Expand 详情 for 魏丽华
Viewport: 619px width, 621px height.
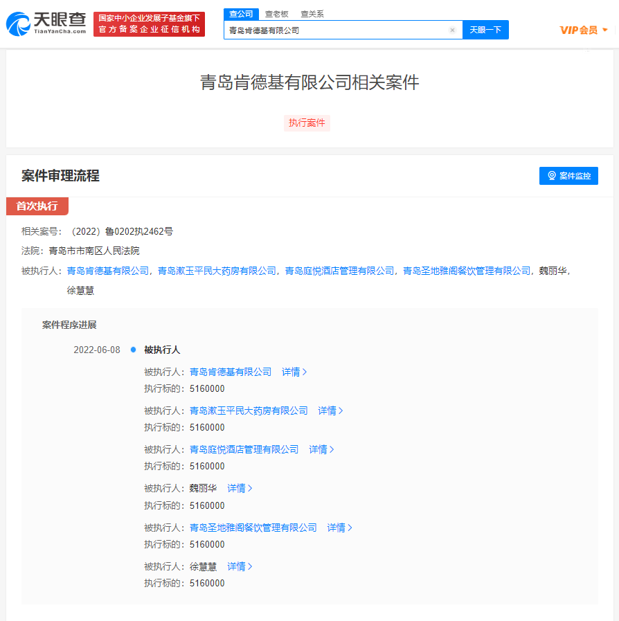coord(240,488)
